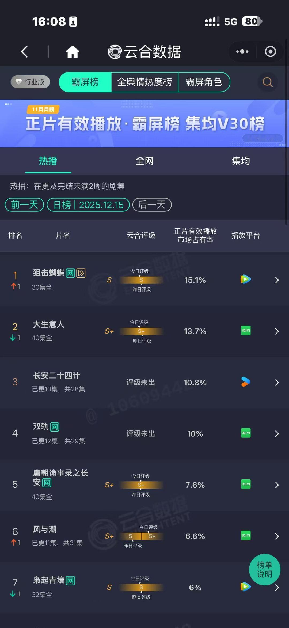Open the three-dot more options icon
The height and width of the screenshot is (628, 289).
click(x=242, y=51)
